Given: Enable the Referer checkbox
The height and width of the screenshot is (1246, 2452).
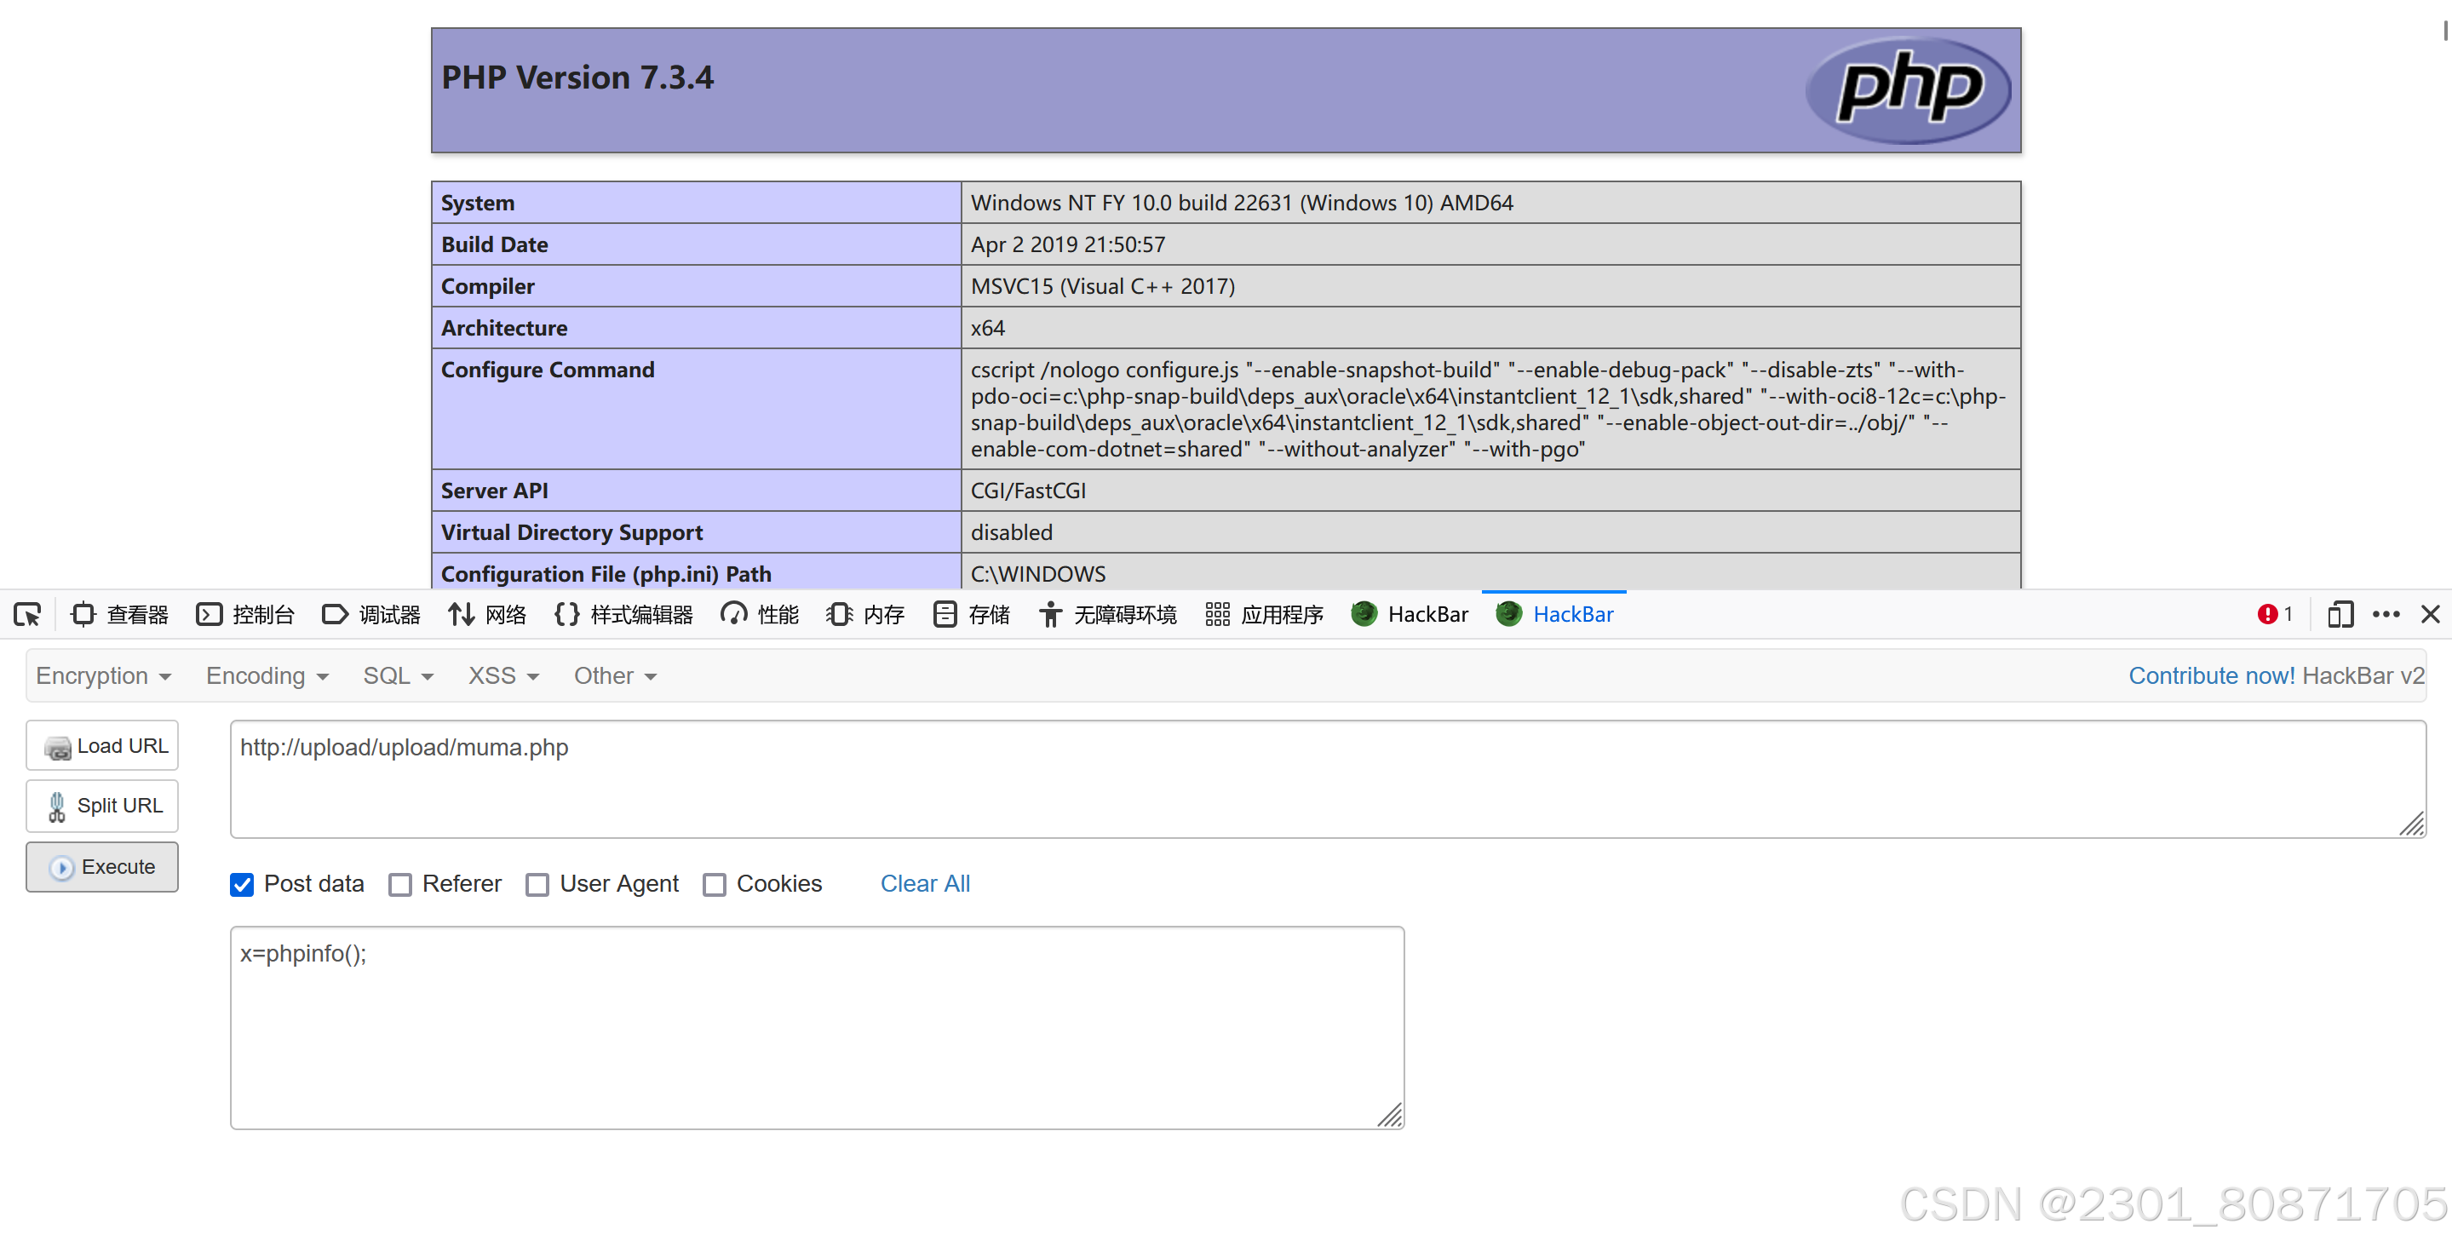Looking at the screenshot, I should [401, 884].
